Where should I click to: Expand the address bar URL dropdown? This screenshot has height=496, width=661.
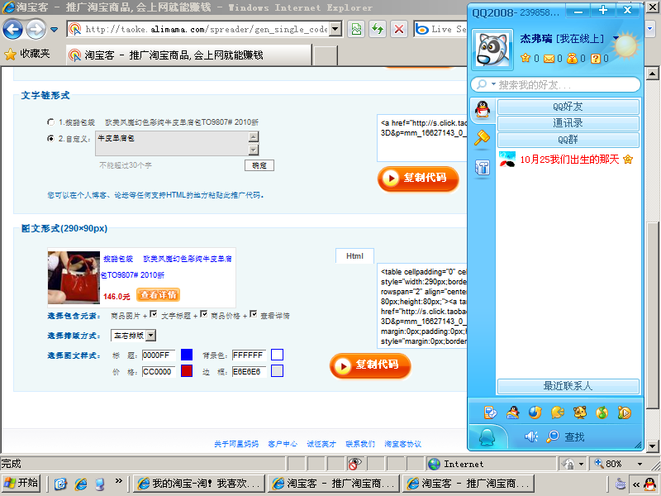click(x=335, y=29)
